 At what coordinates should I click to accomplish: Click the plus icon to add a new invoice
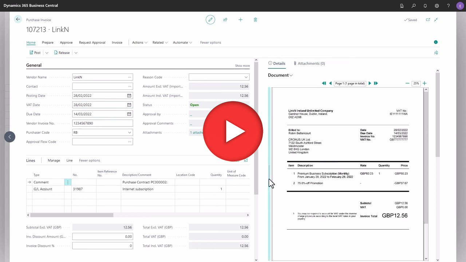(x=240, y=20)
